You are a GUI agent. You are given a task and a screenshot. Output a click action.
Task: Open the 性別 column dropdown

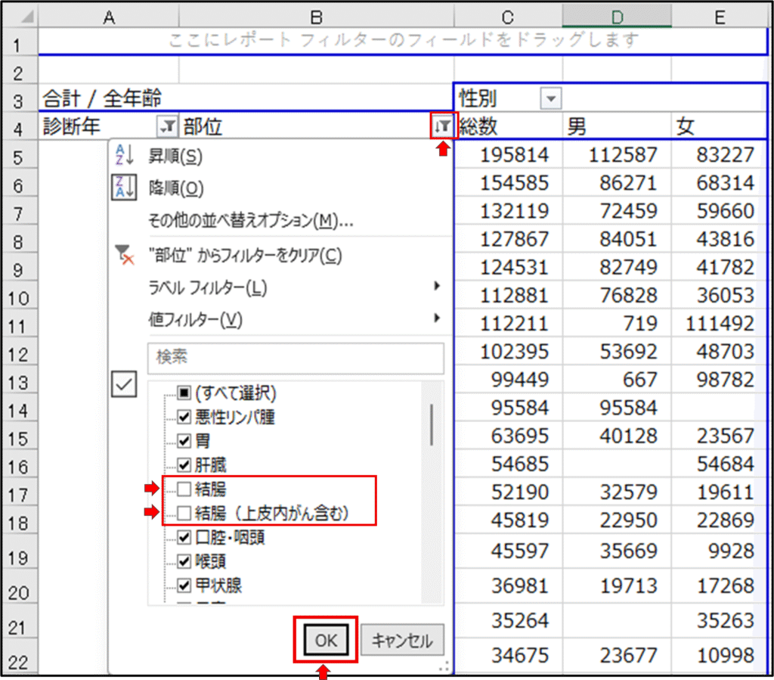(552, 98)
